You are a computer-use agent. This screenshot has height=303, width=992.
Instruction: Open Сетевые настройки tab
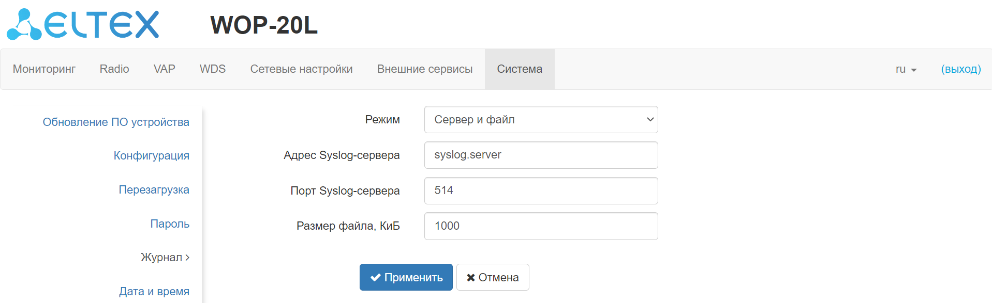pos(301,69)
